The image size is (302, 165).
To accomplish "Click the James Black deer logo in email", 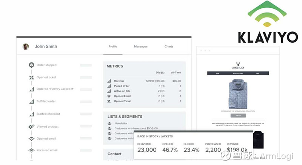I will tap(238, 65).
